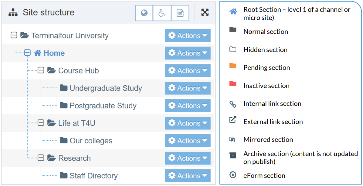363x186 pixels.
Task: Click the Staff Directory folder icon
Action: coord(63,176)
